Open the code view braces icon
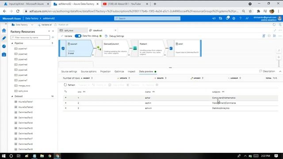The image size is (283, 159). click(x=269, y=36)
